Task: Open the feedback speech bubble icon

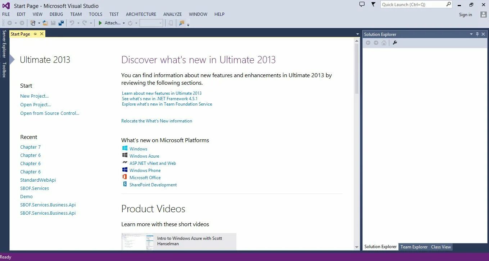Action: coord(362,4)
